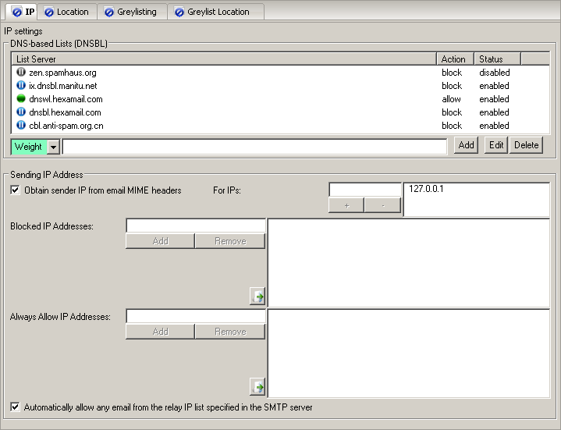Switch to the Location tab
The height and width of the screenshot is (430, 561).
72,12
